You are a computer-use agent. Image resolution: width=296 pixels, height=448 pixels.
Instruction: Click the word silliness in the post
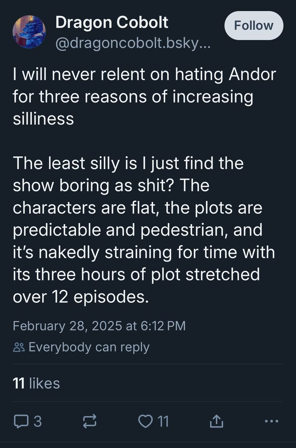(x=43, y=119)
